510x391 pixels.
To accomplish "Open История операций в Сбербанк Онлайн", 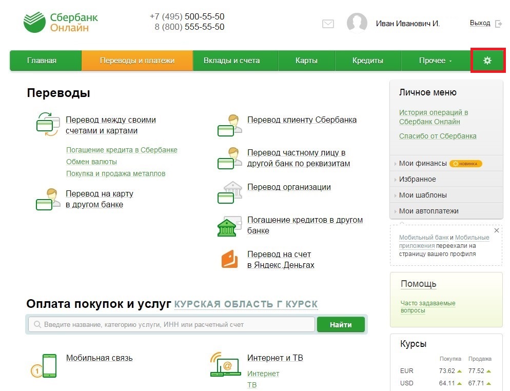I will pyautogui.click(x=434, y=117).
